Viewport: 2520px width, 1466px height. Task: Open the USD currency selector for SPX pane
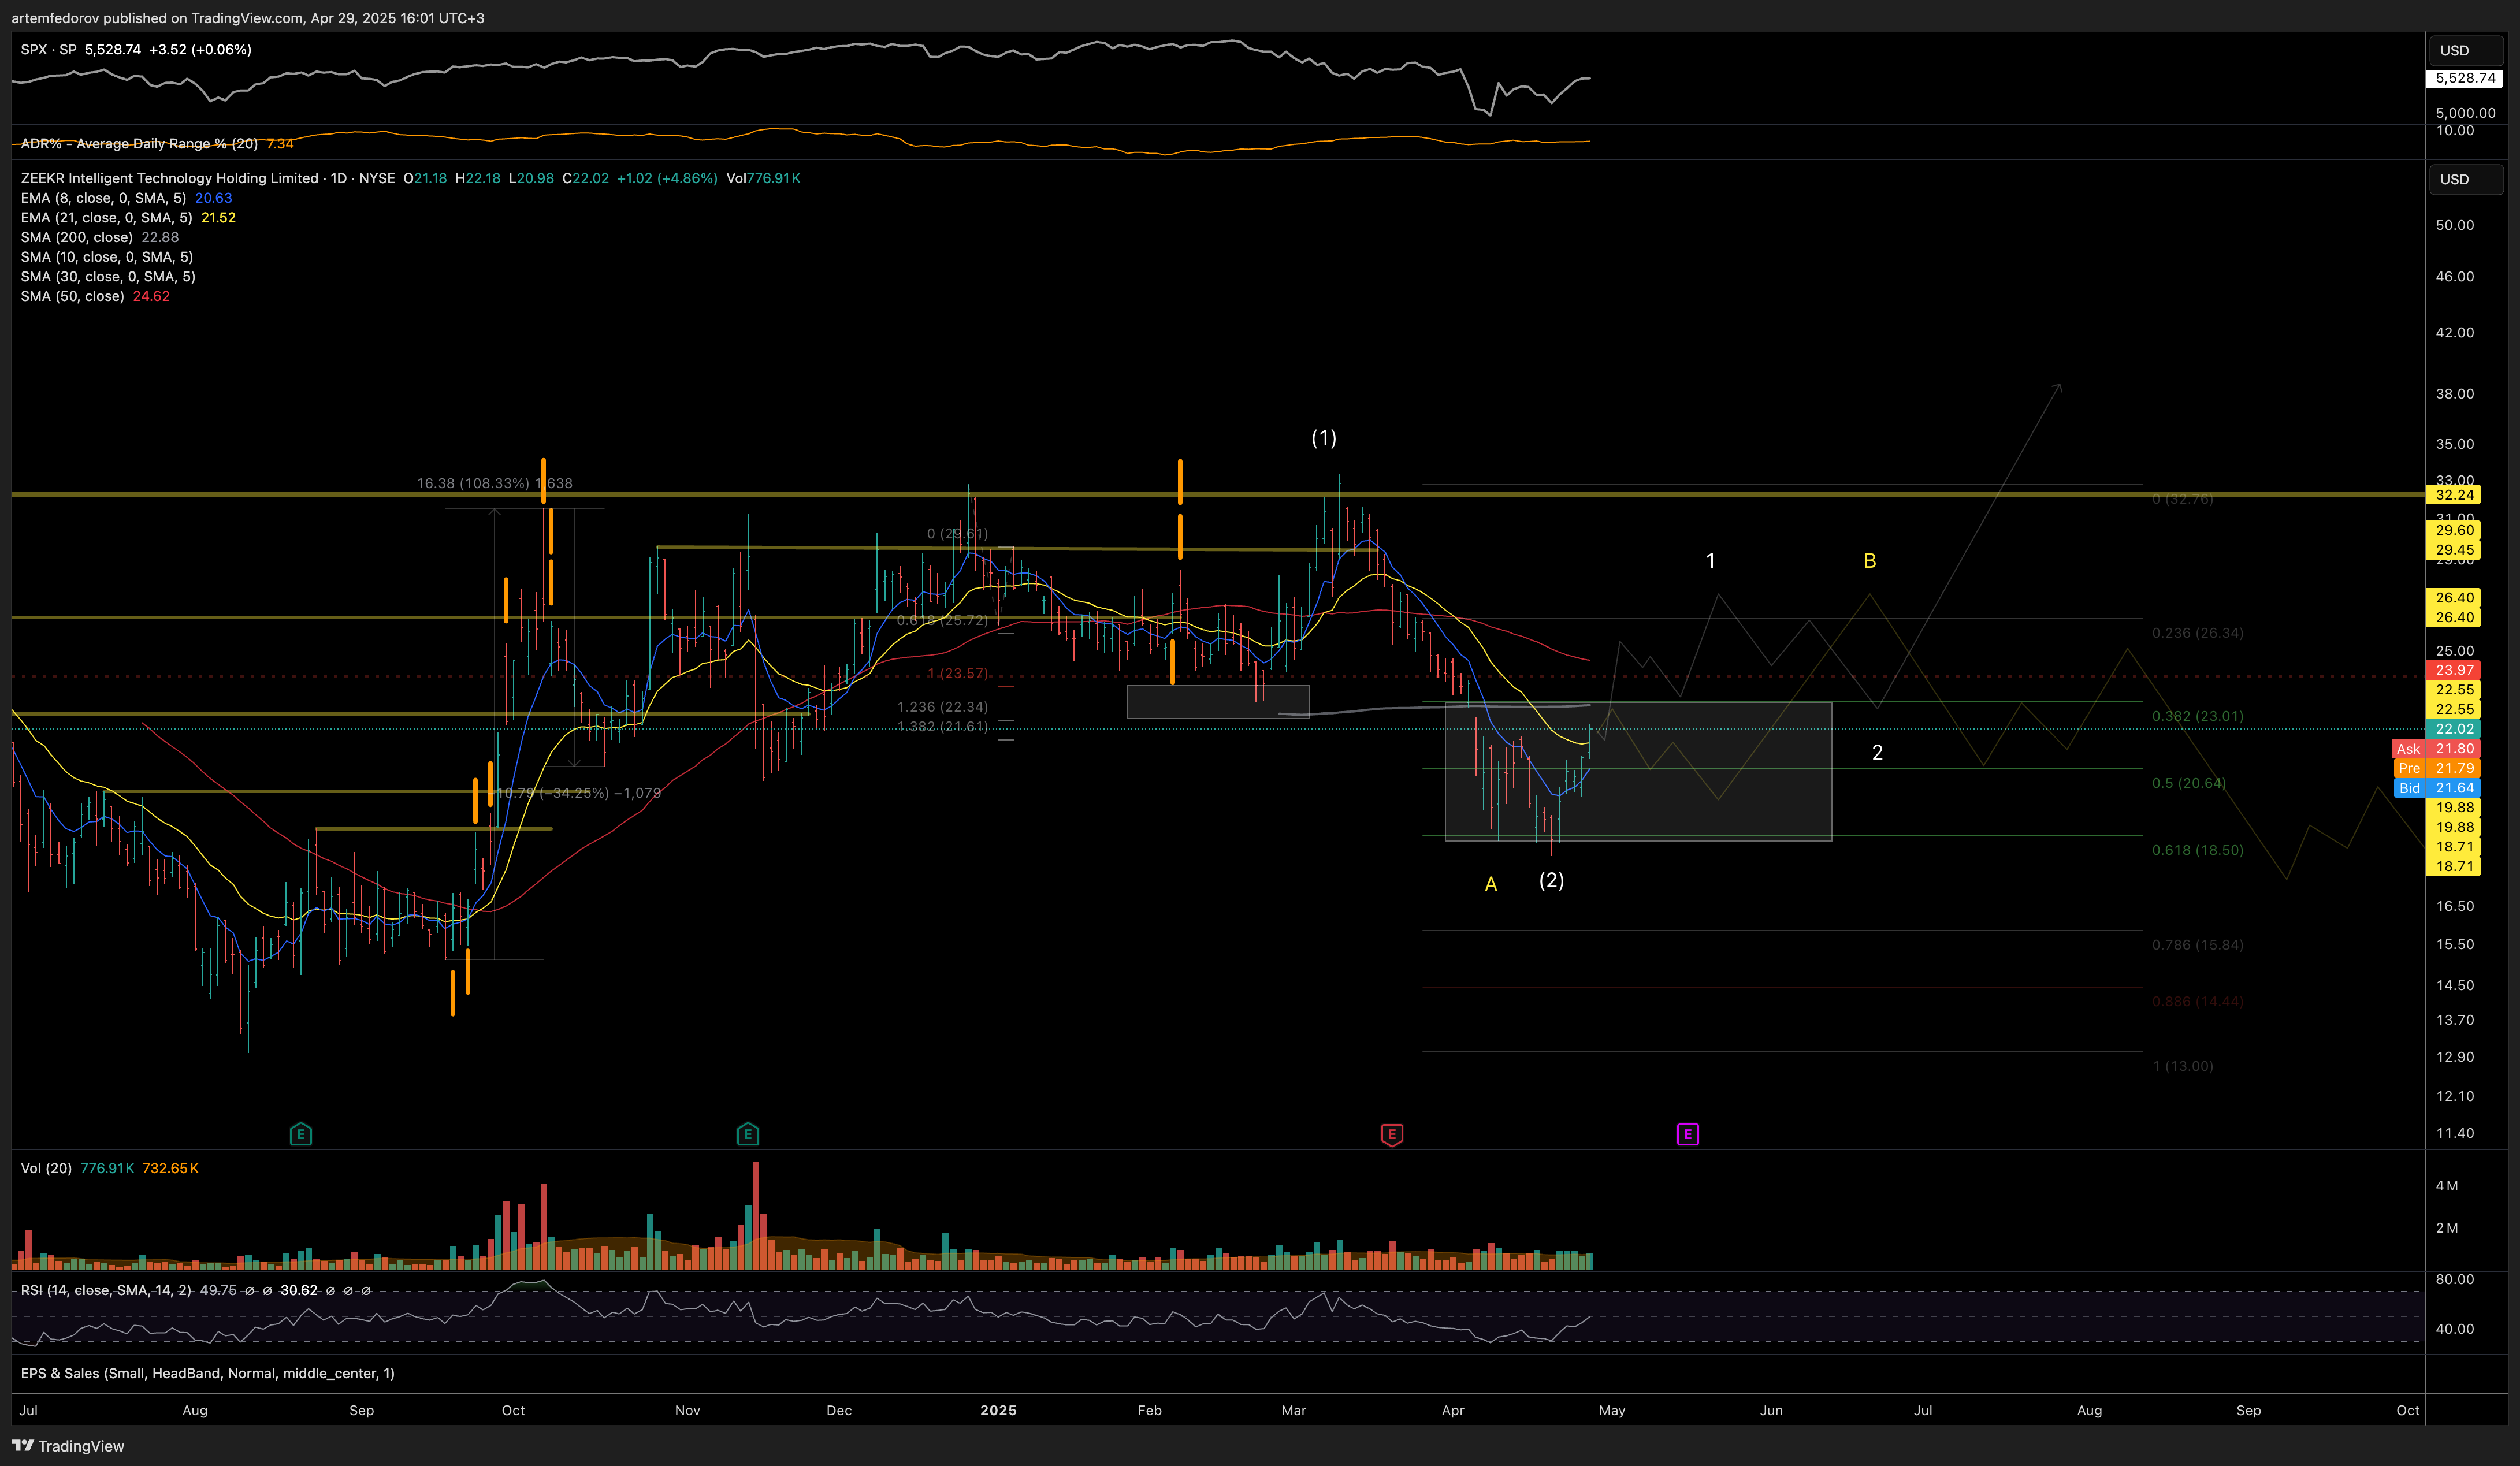pyautogui.click(x=2466, y=50)
